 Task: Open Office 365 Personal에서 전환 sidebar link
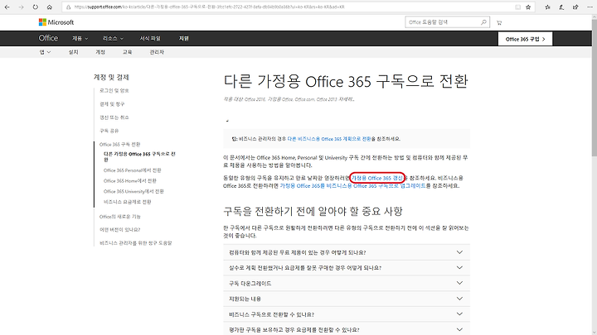point(133,170)
